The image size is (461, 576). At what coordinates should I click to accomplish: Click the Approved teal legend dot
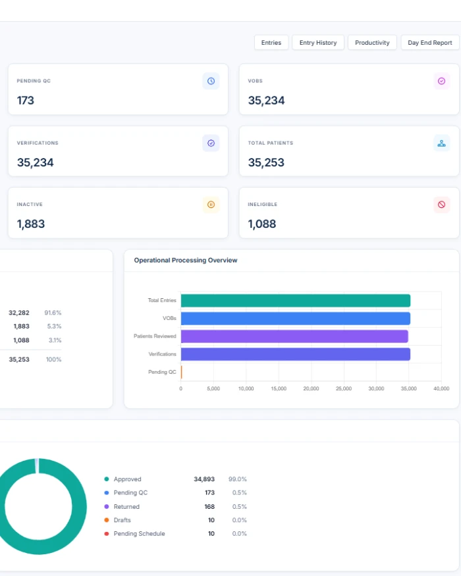pos(107,479)
